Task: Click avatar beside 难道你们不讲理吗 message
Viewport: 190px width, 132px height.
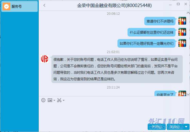Action: tap(182, 21)
